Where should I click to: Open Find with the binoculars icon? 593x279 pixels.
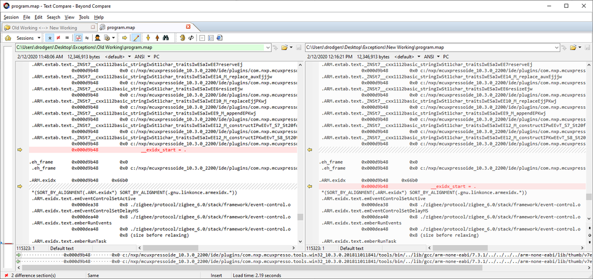pyautogui.click(x=166, y=38)
